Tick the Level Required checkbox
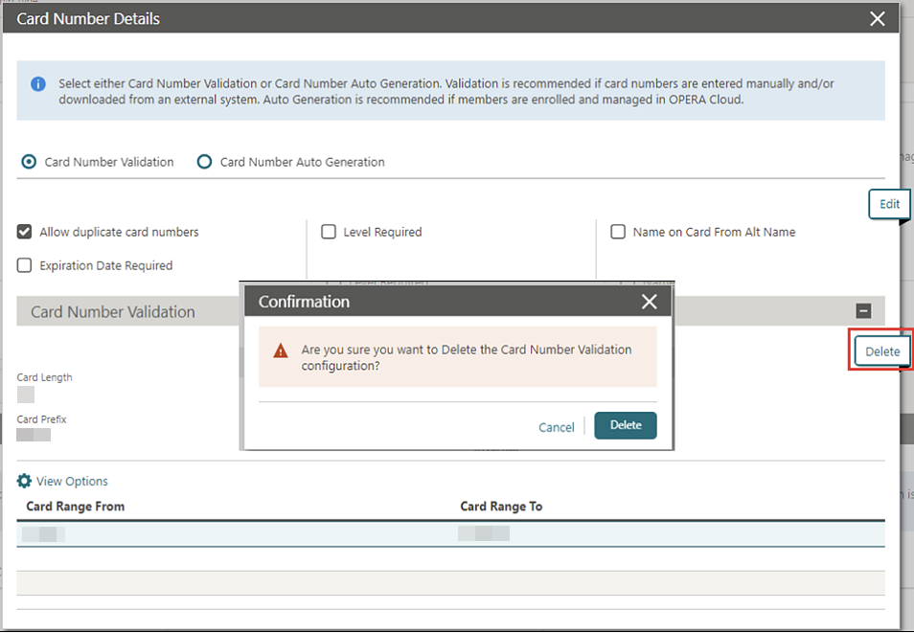 329,232
